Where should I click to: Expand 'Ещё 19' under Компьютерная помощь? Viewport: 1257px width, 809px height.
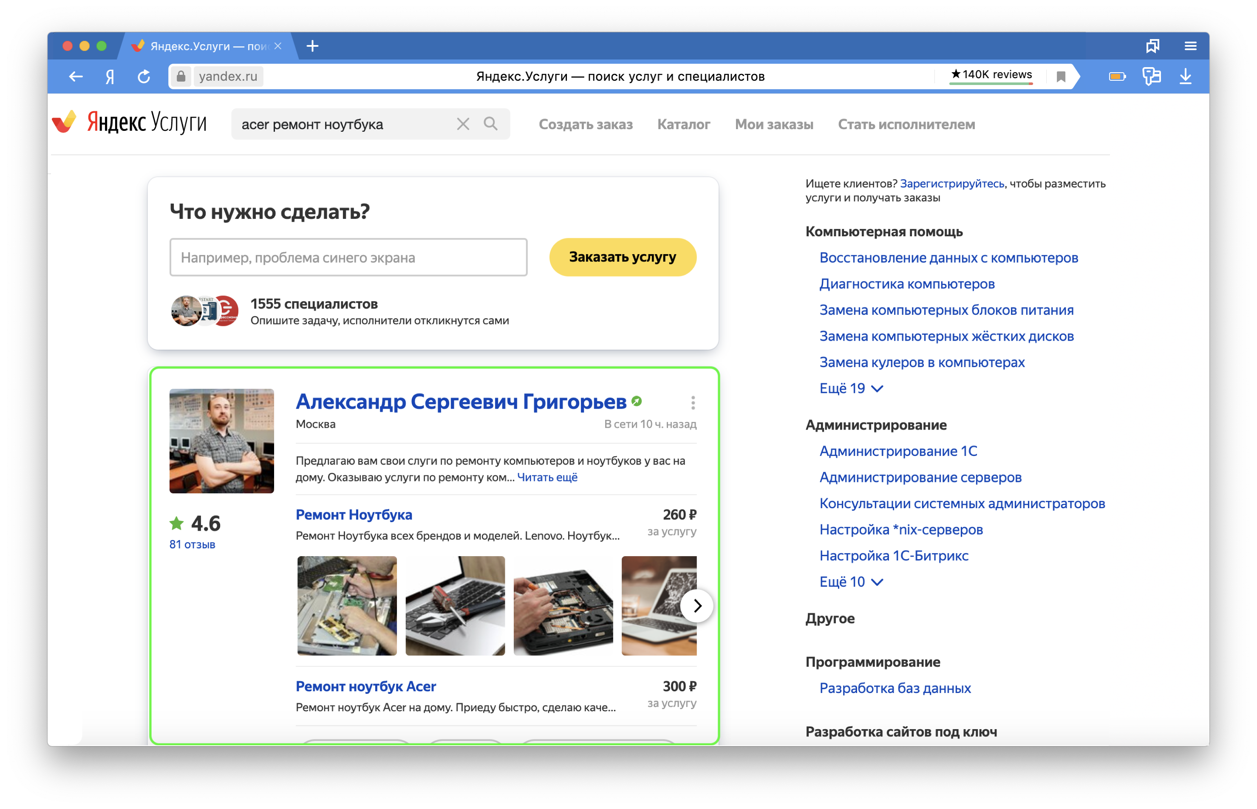(850, 388)
